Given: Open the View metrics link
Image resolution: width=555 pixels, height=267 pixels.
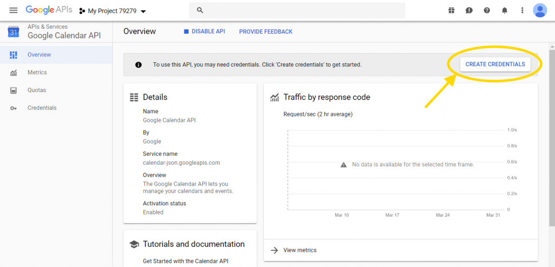Looking at the screenshot, I should (x=300, y=250).
